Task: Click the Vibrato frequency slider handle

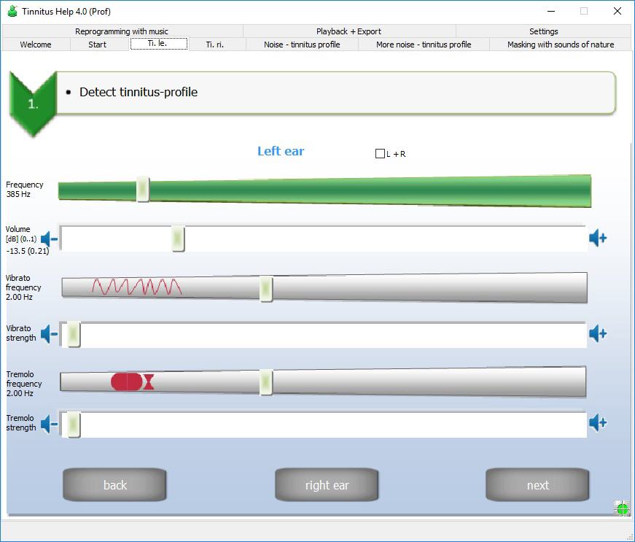Action: click(x=265, y=288)
